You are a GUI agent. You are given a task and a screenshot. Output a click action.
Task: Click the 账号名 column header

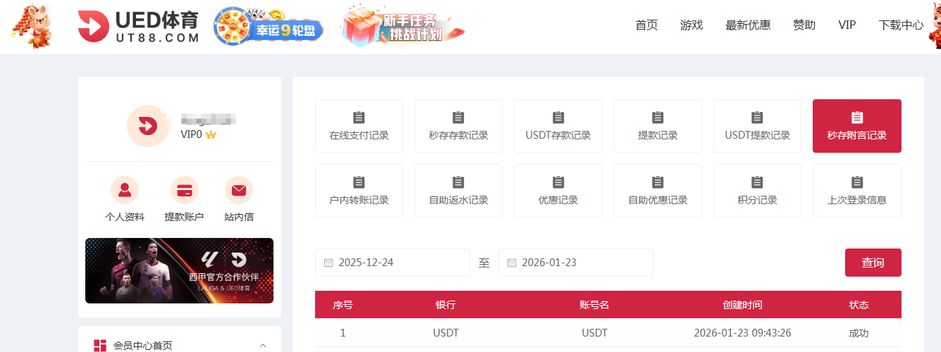coord(594,305)
